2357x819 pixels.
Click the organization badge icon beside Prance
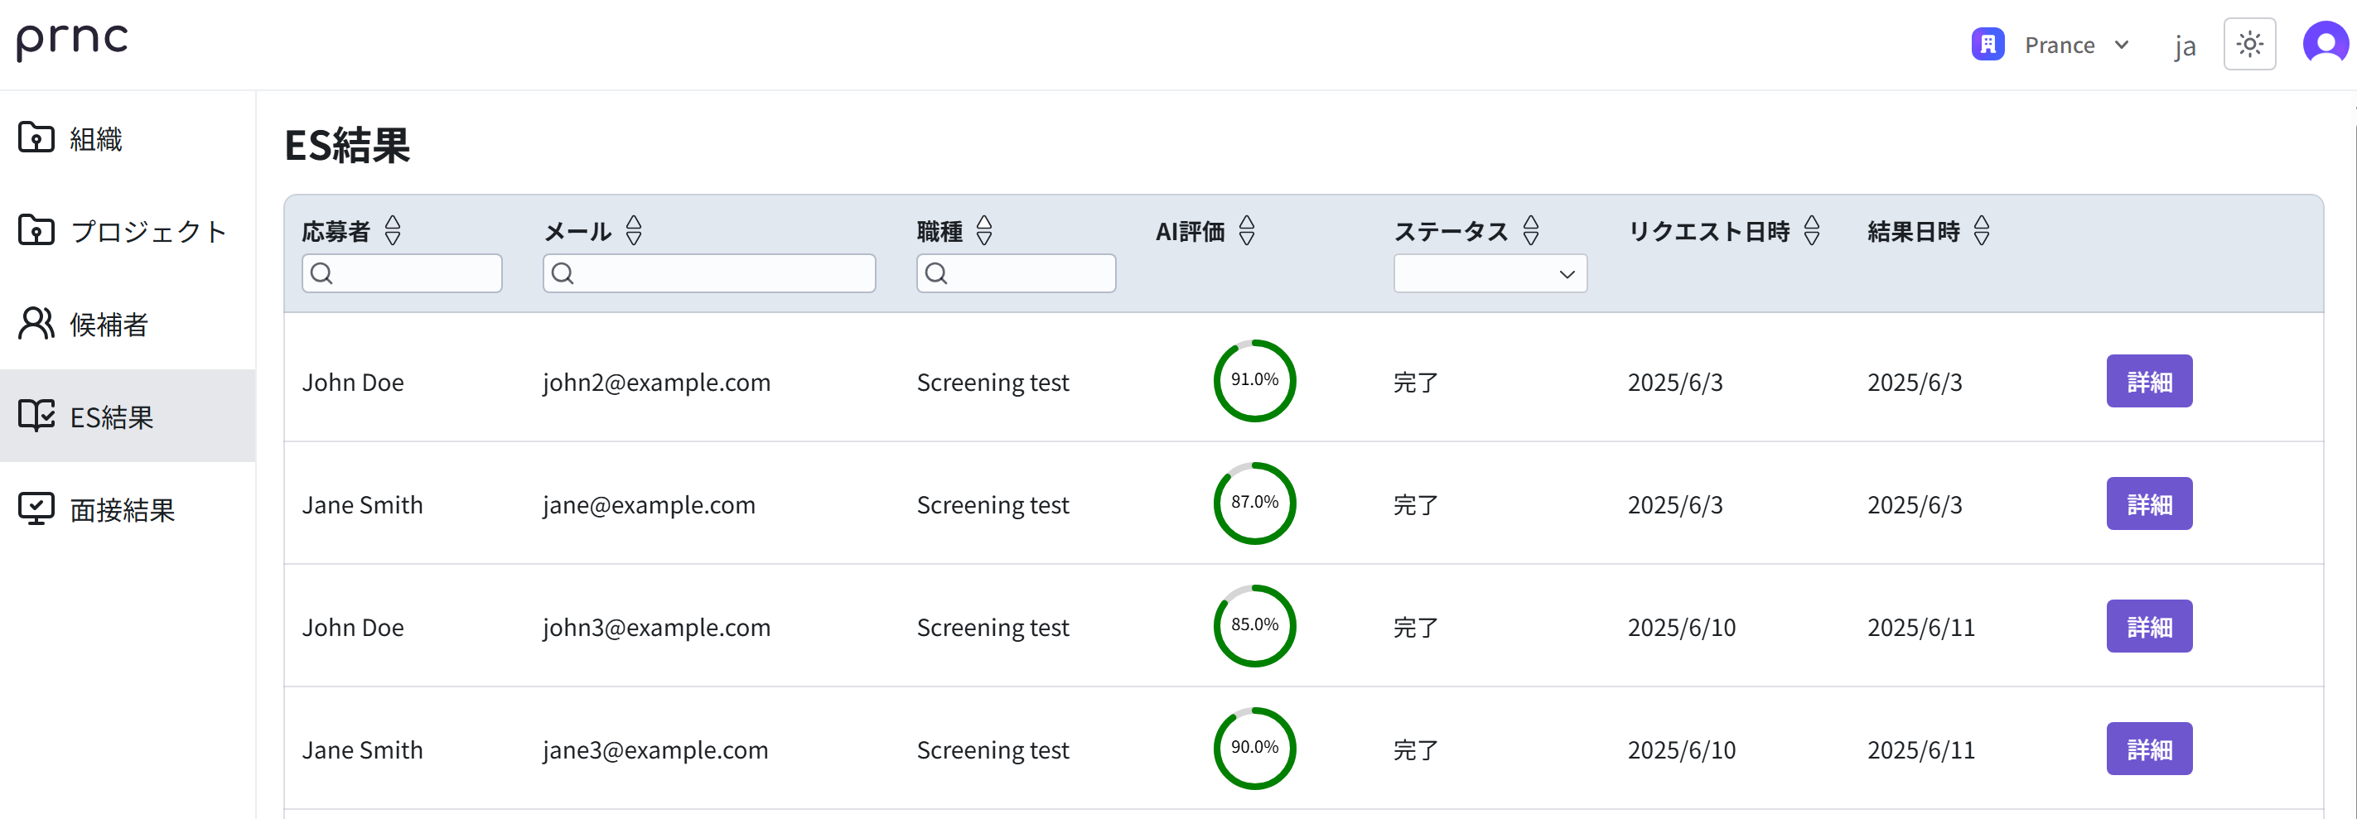tap(1987, 43)
